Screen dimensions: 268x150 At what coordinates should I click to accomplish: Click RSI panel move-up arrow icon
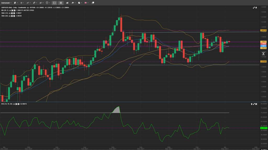click(x=252, y=104)
